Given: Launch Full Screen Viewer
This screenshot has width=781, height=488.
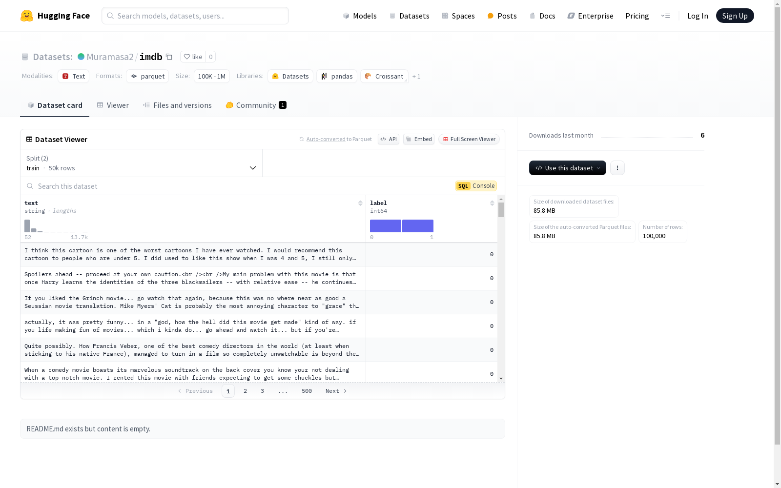Looking at the screenshot, I should click(469, 139).
